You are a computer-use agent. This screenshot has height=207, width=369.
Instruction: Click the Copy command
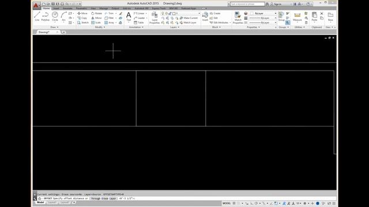pyautogui.click(x=82, y=18)
